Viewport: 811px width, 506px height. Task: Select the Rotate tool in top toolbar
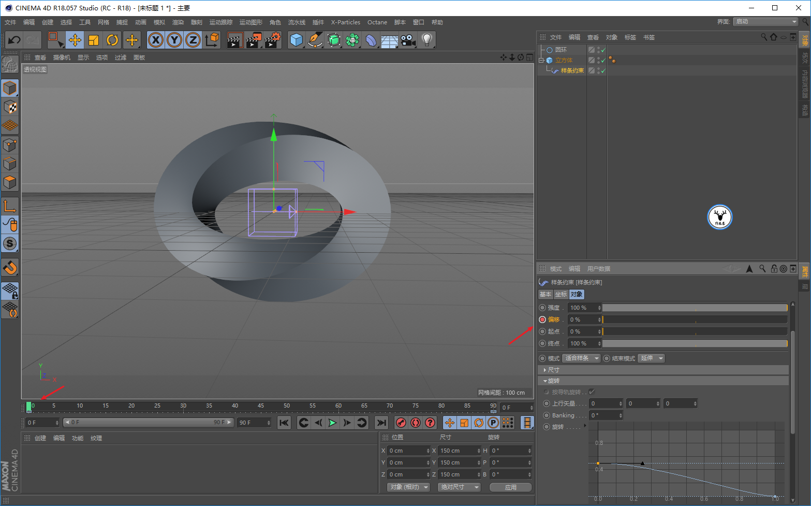point(112,40)
